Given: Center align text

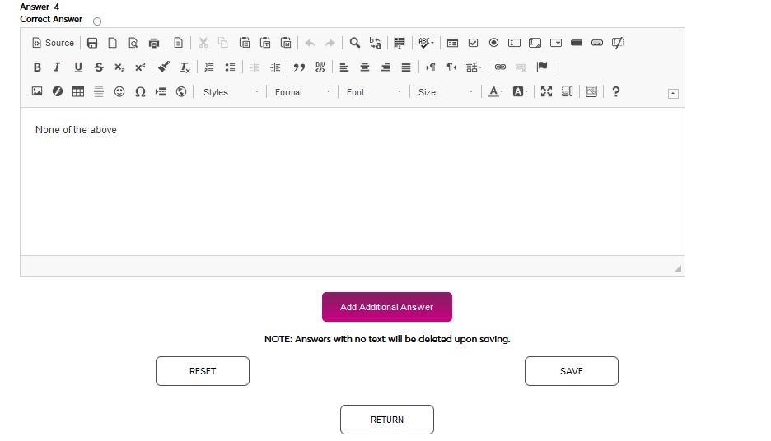Looking at the screenshot, I should 365,67.
